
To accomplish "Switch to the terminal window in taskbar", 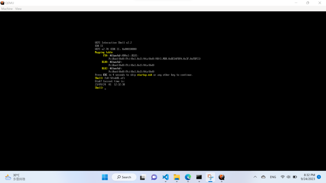I will tap(199, 177).
